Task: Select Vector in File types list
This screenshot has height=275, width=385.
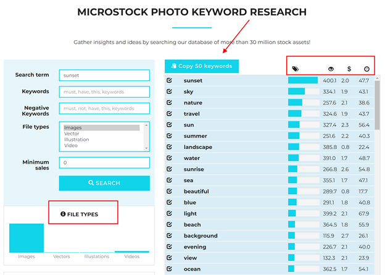Action: 72,133
